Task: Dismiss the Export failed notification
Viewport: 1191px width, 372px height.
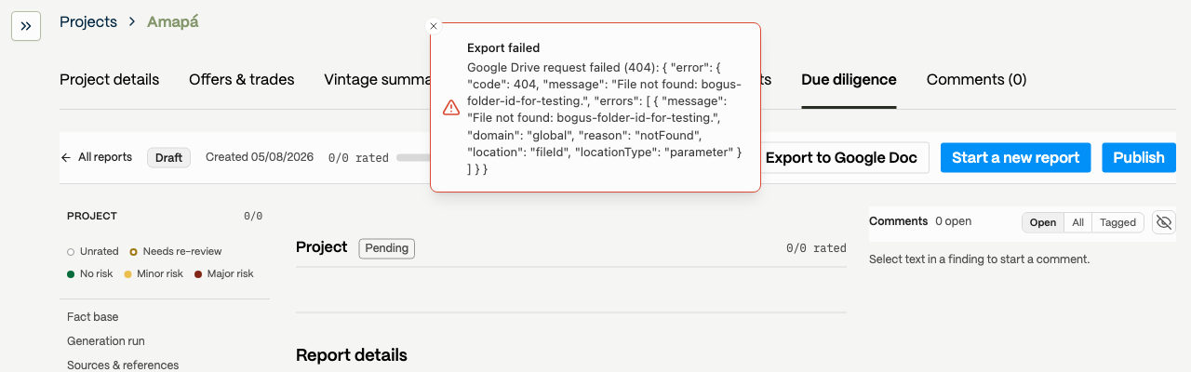Action: pos(434,26)
